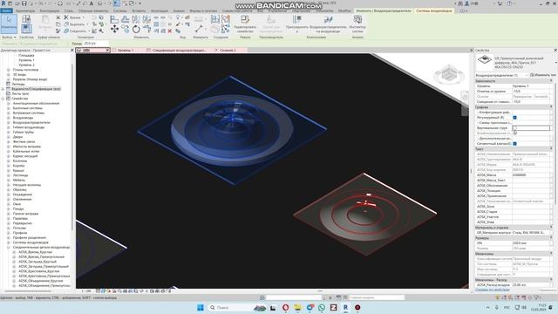
Task: Click the Windows Start button
Action: pyautogui.click(x=201, y=307)
